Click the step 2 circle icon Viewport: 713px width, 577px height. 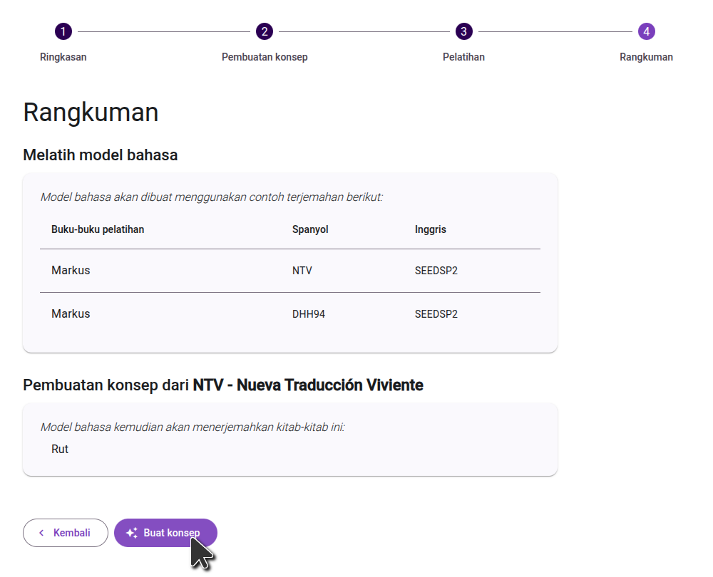265,31
